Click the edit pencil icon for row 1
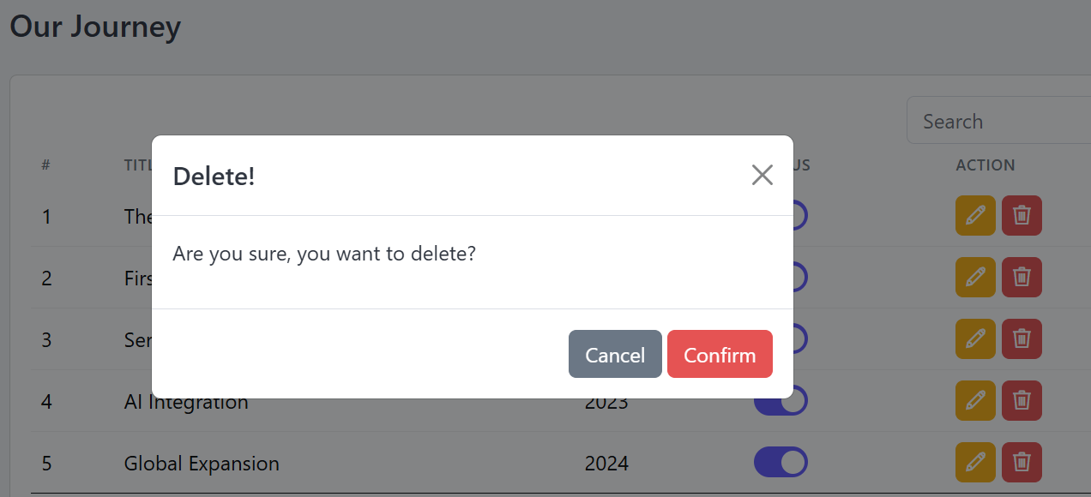1091x497 pixels. pyautogui.click(x=975, y=215)
